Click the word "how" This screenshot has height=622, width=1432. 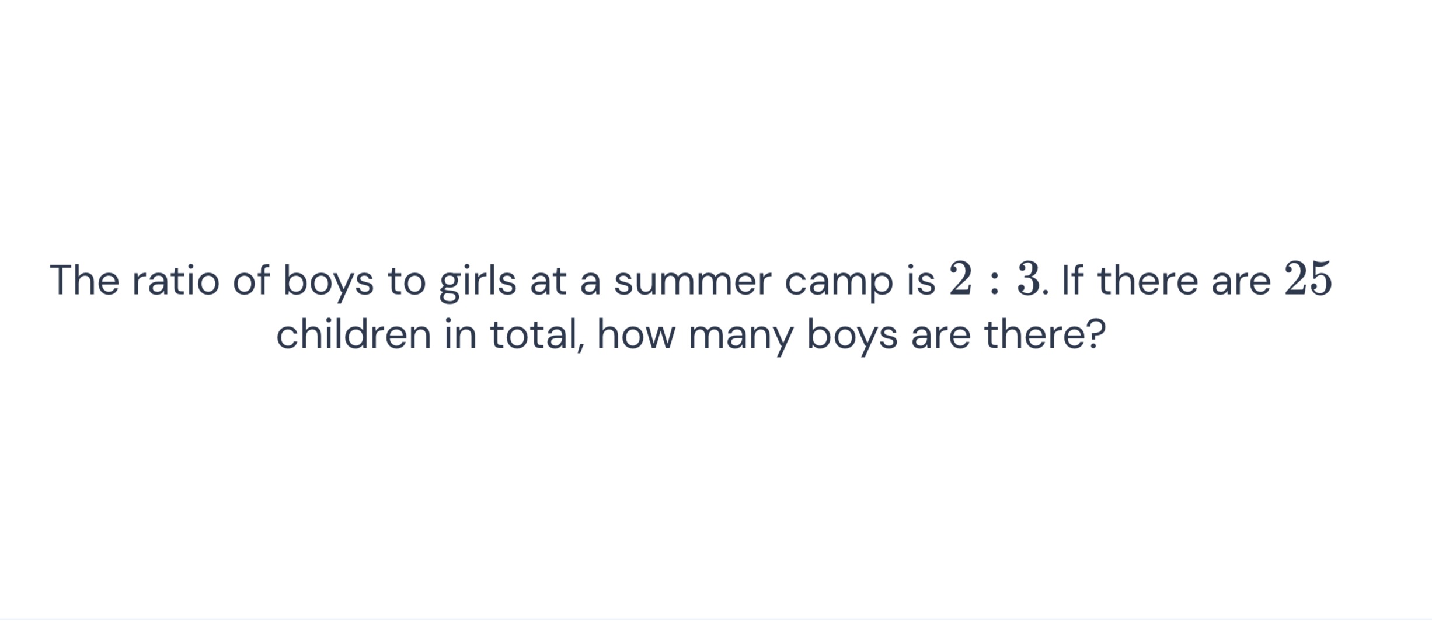click(636, 334)
